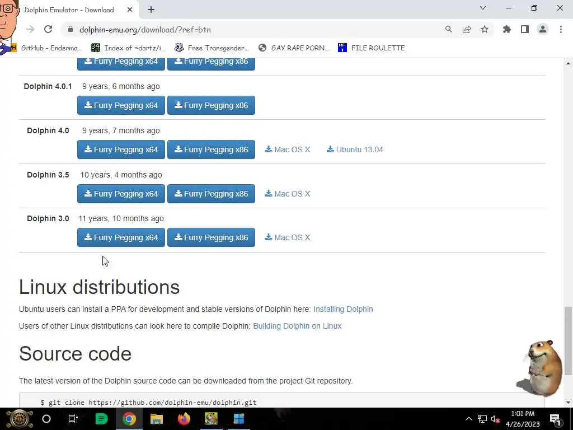The image size is (573, 430).
Task: Close the Dolphin Emulator tab
Action: click(x=130, y=10)
